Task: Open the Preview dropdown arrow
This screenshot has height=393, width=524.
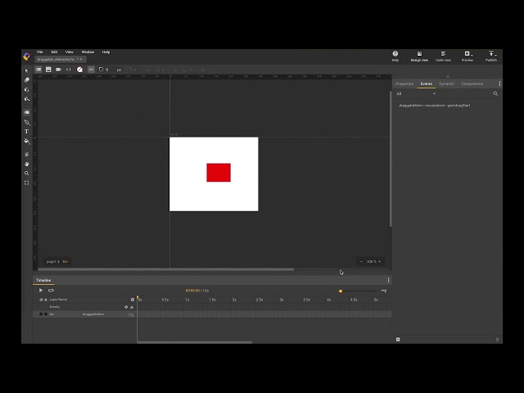Action: pos(472,55)
